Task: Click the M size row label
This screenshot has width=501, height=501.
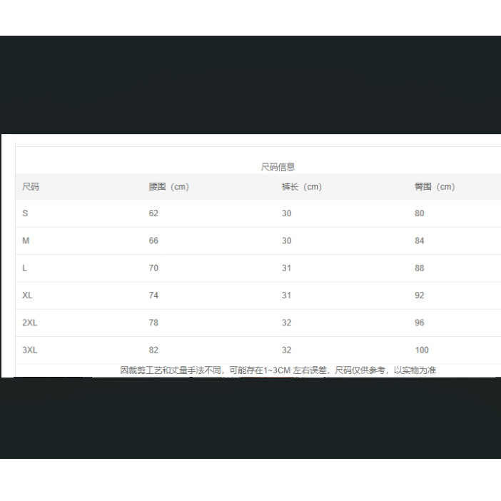Action: [26, 241]
